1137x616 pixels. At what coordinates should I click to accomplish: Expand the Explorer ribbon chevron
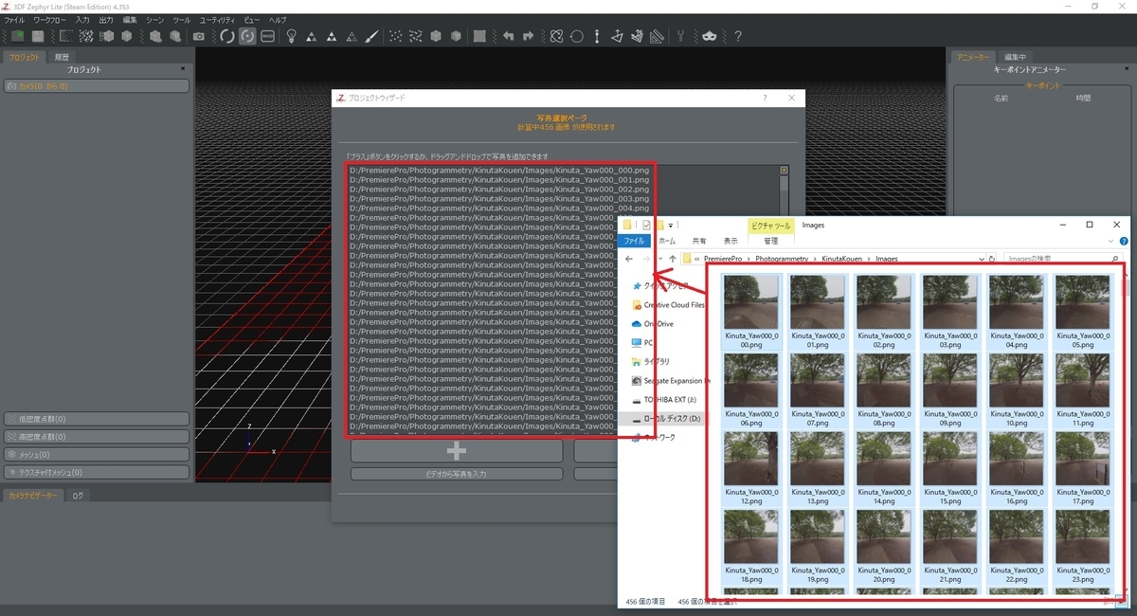click(x=1111, y=242)
